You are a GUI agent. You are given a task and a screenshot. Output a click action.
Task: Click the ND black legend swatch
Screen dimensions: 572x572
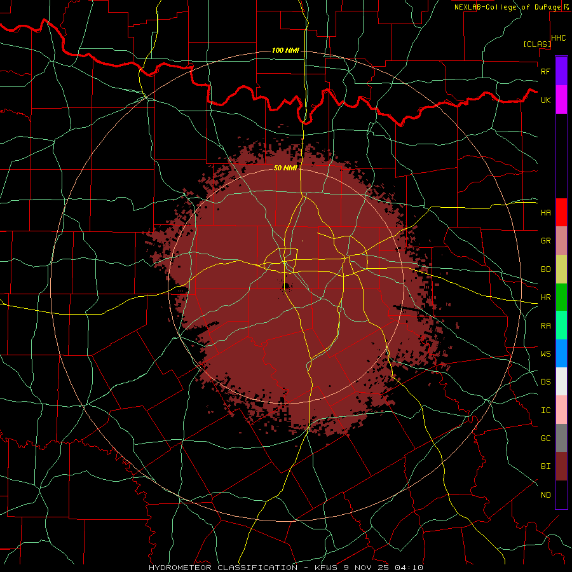coord(561,494)
